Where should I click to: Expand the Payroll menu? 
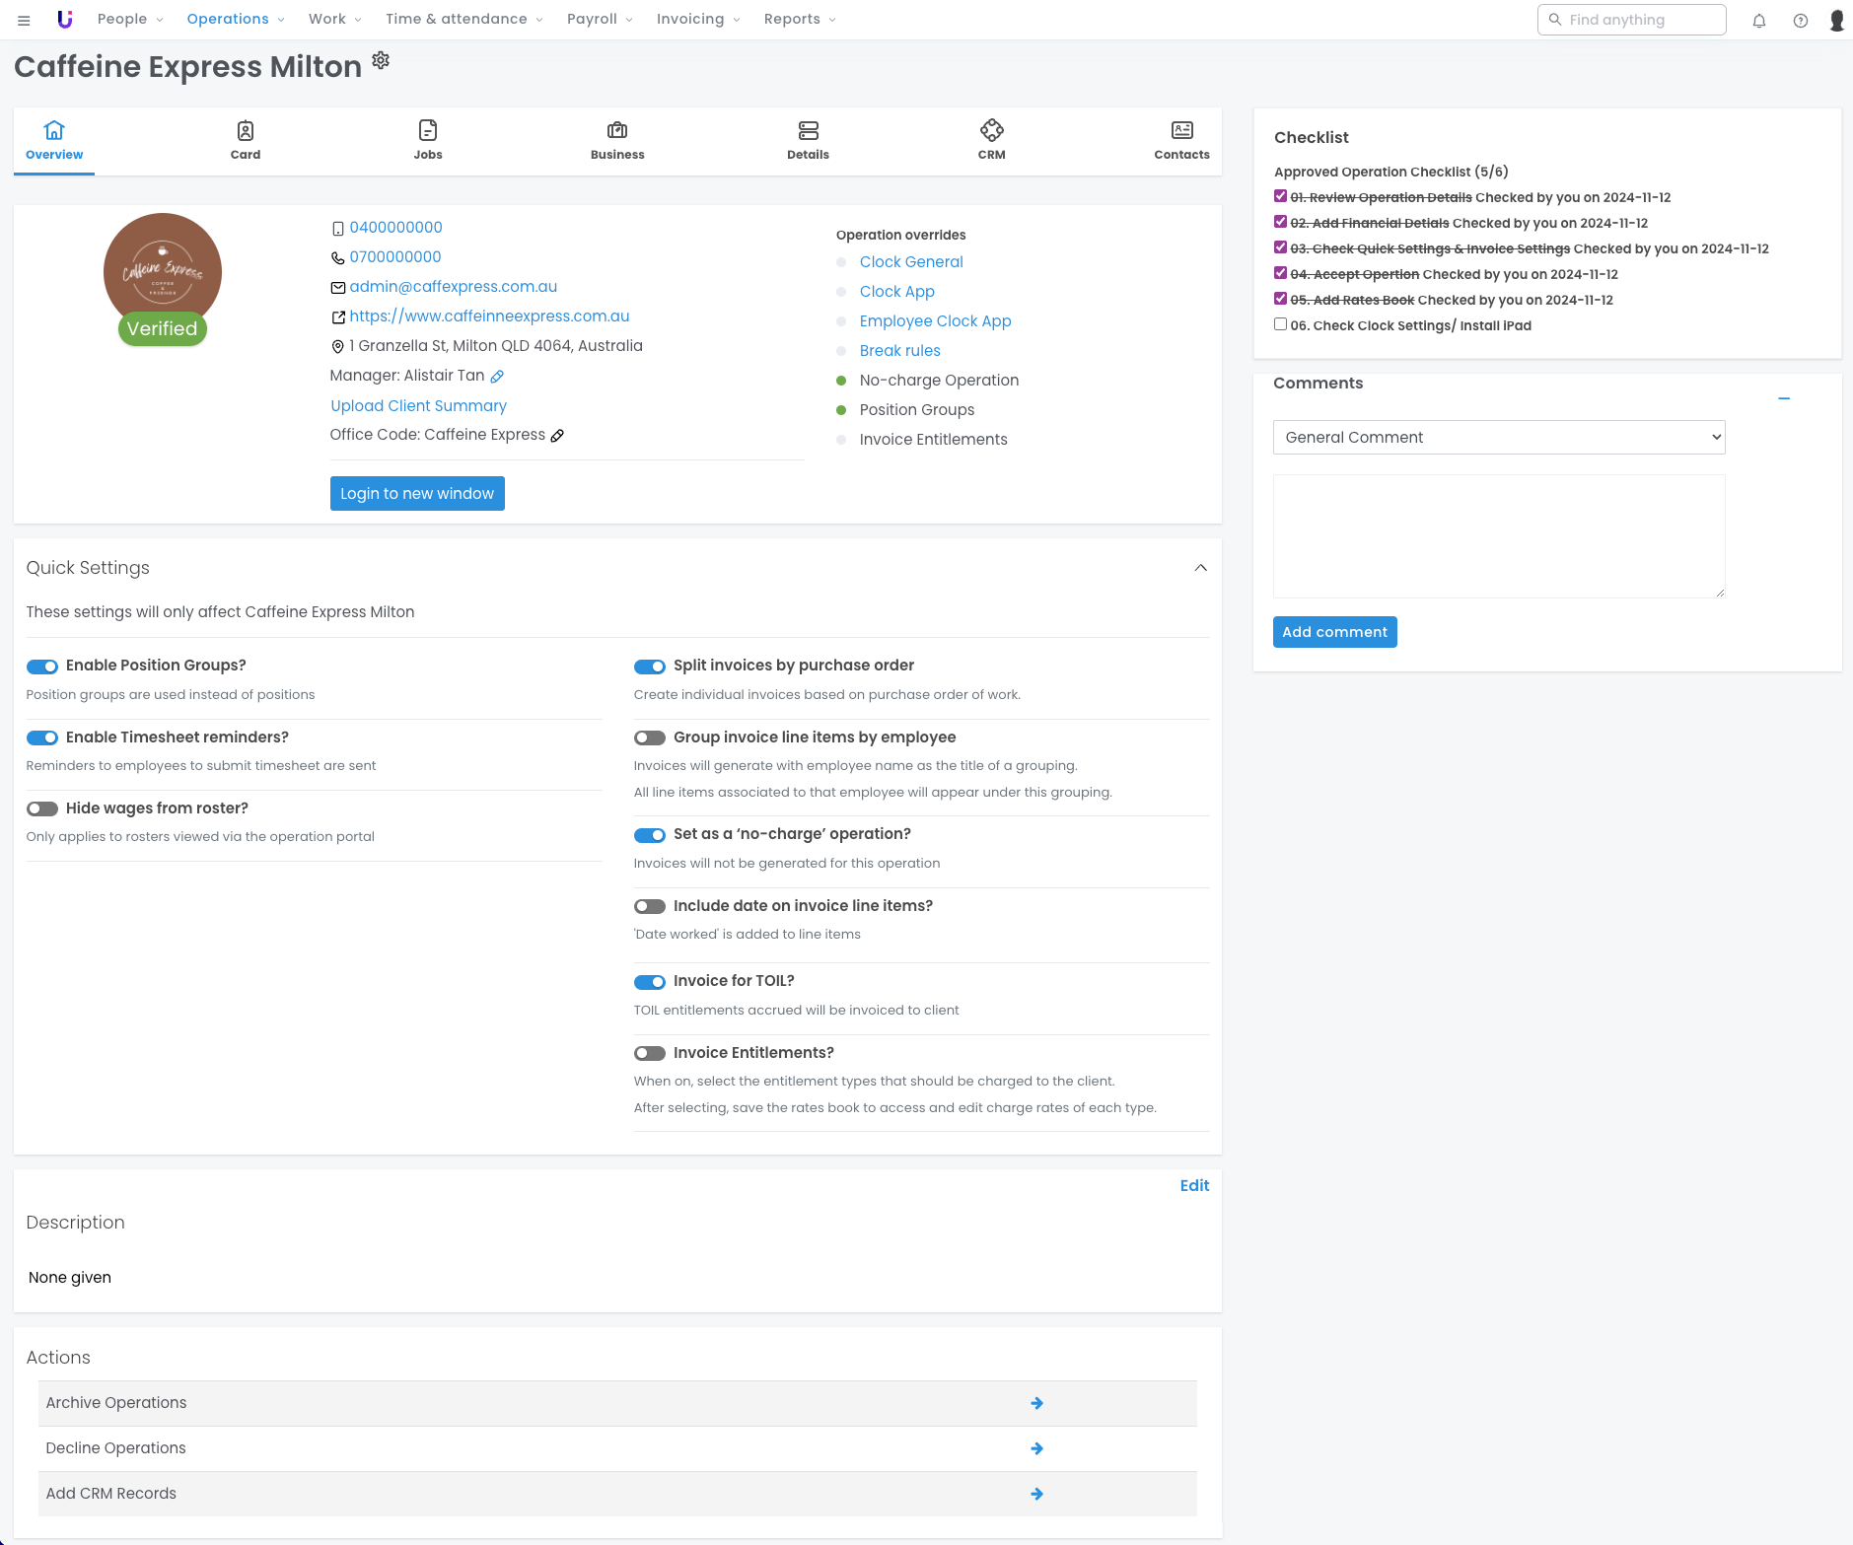click(x=600, y=19)
